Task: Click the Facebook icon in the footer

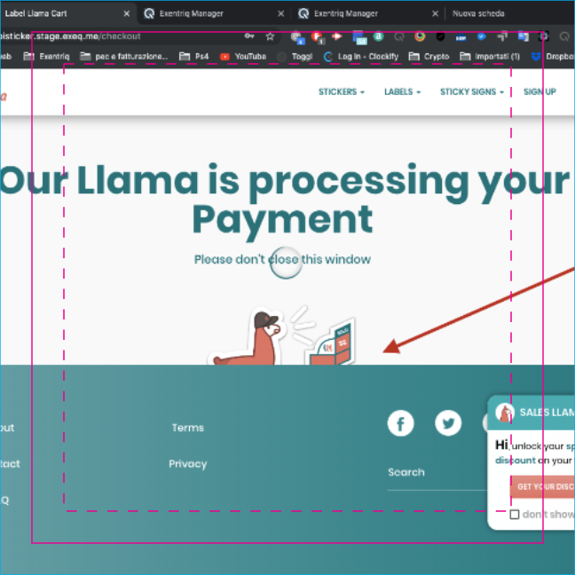Action: click(x=400, y=423)
